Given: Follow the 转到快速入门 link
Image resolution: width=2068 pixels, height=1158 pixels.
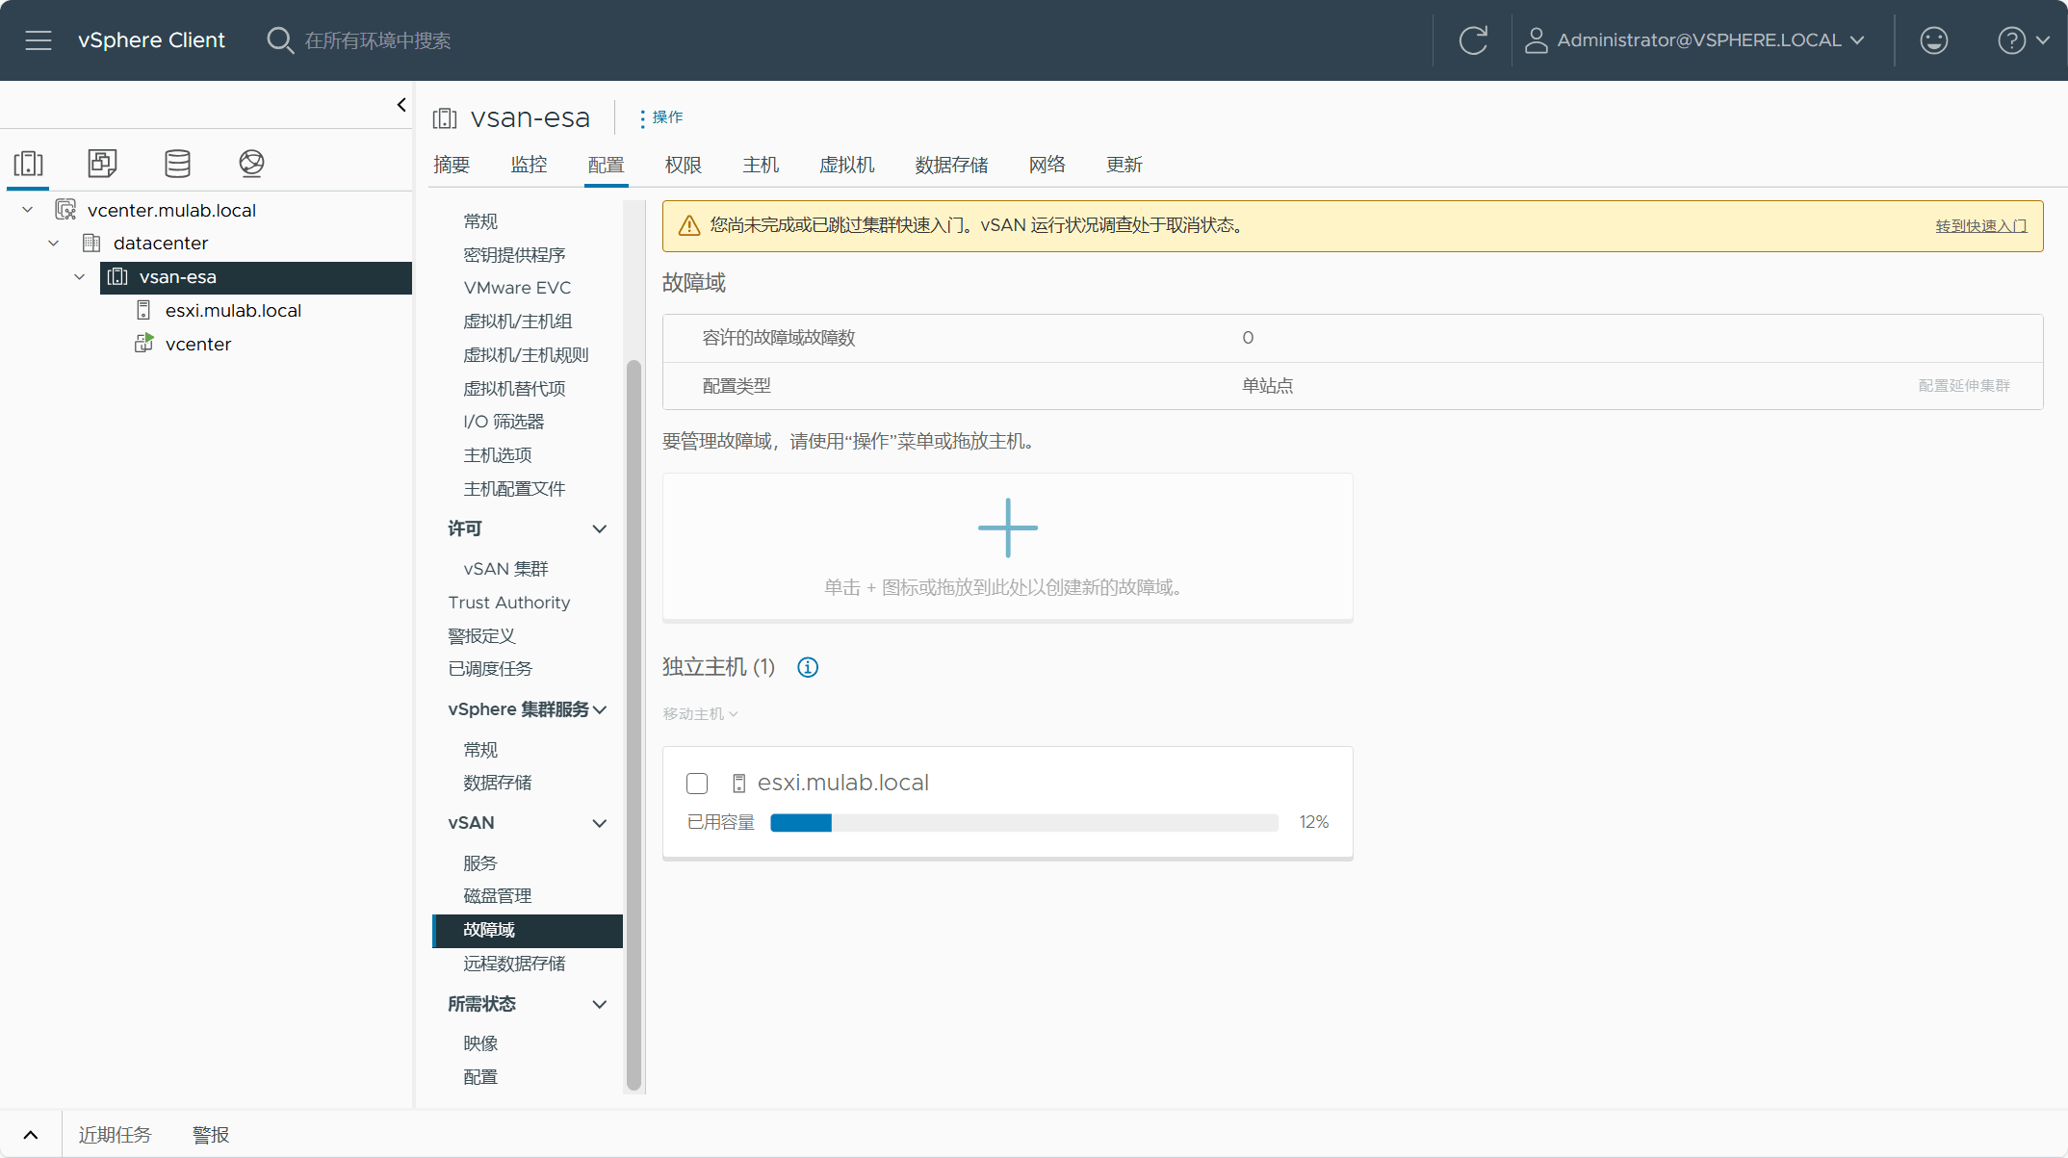Looking at the screenshot, I should tap(1981, 226).
